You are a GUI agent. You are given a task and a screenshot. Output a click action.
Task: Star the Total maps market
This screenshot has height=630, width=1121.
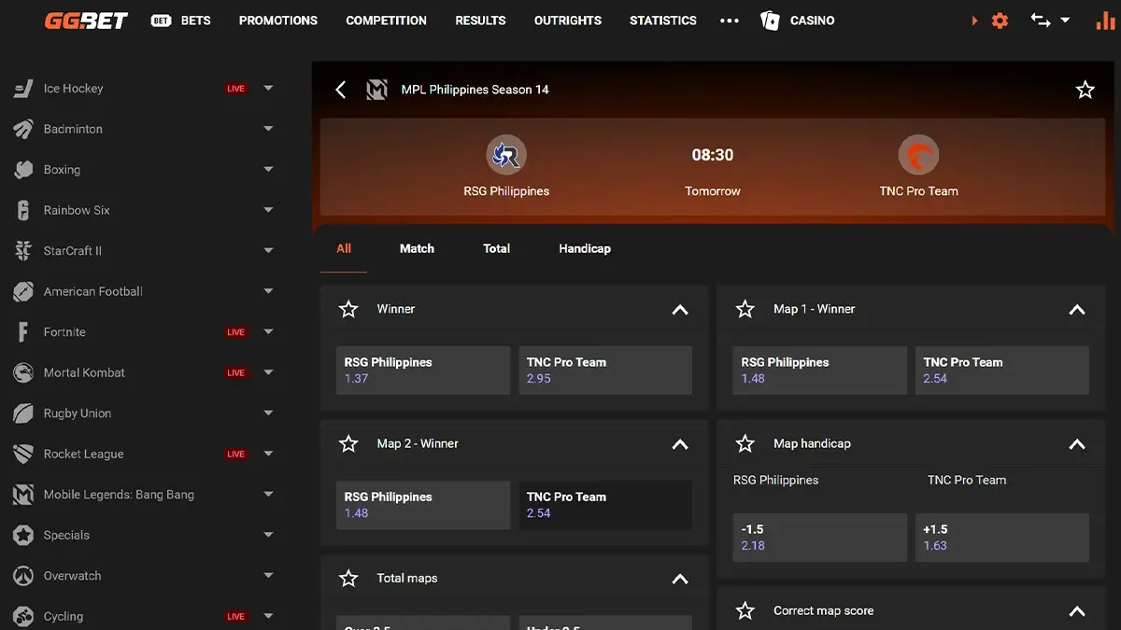pos(348,579)
